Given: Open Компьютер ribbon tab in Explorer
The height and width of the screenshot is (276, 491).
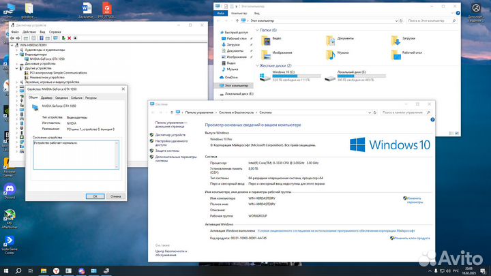Looking at the screenshot, I should 239,14.
